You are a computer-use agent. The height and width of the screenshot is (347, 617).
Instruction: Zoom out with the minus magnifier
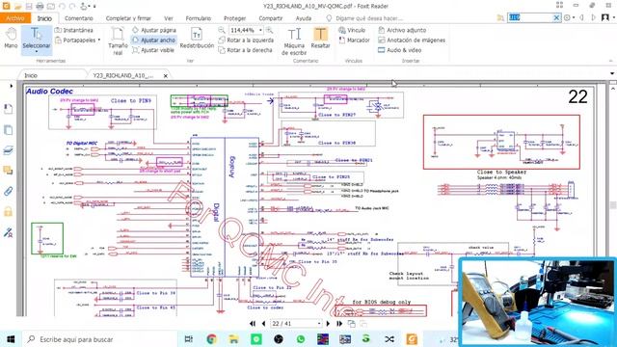pyautogui.click(x=222, y=30)
